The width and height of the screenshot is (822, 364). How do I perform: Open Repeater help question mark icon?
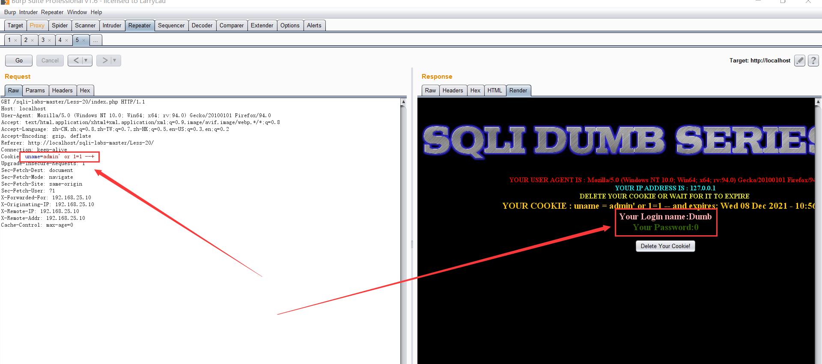pyautogui.click(x=813, y=61)
